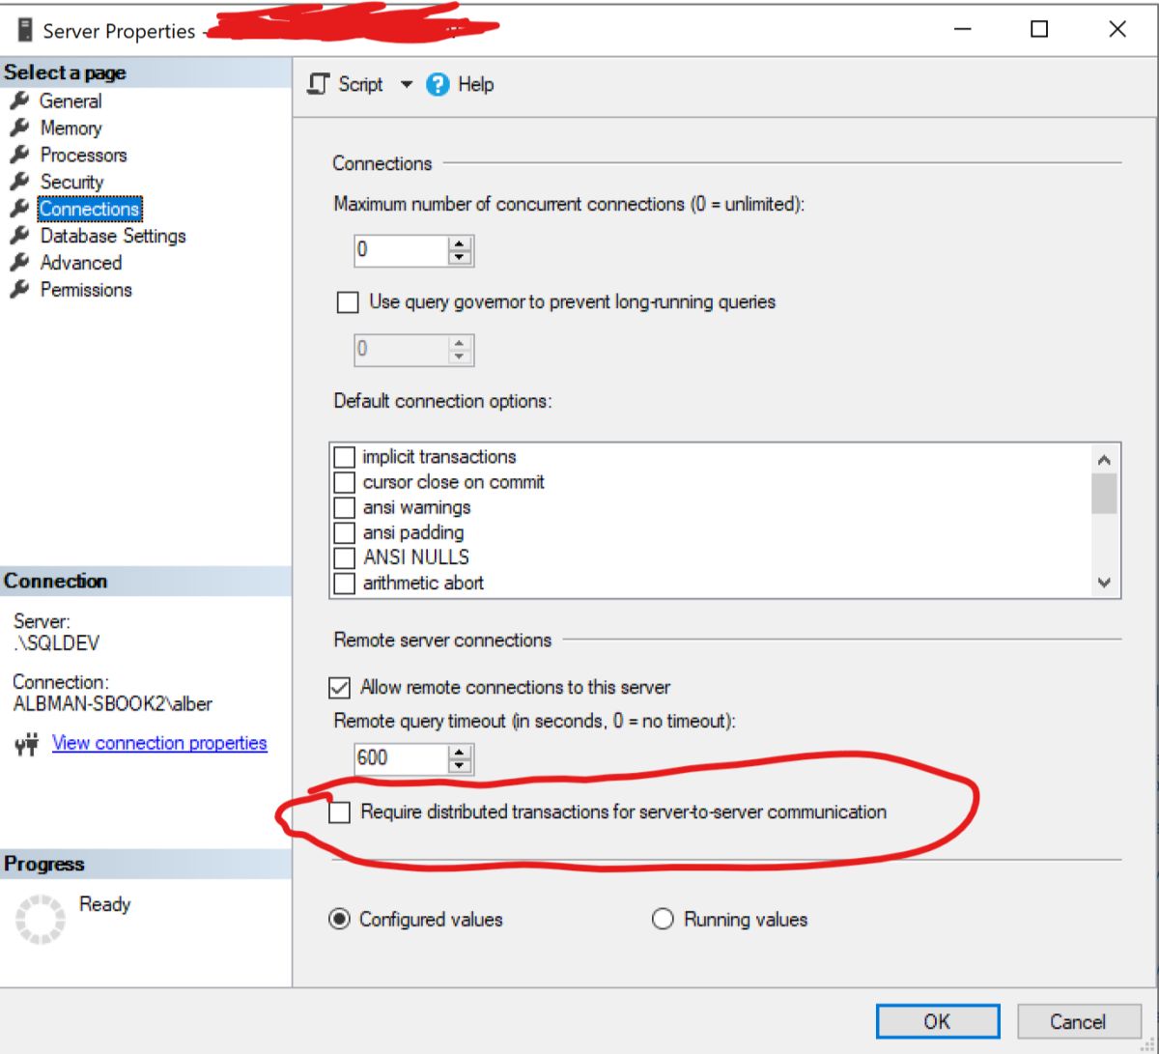Increase remote query timeout with up arrow

[x=461, y=752]
